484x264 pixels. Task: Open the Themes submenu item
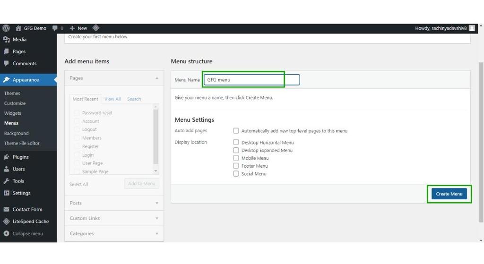point(12,94)
